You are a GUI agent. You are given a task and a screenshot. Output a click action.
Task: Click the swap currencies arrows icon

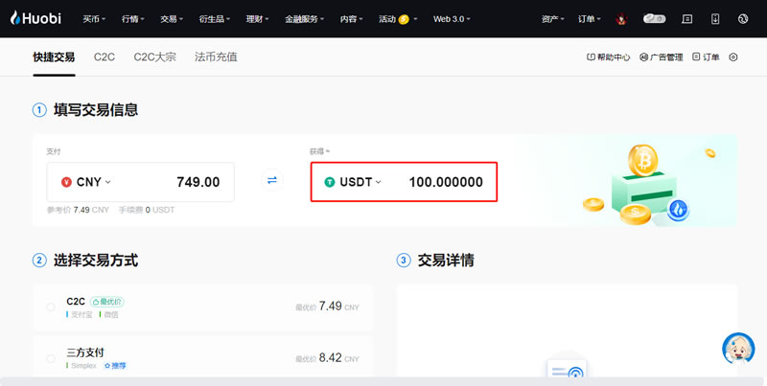pos(272,181)
